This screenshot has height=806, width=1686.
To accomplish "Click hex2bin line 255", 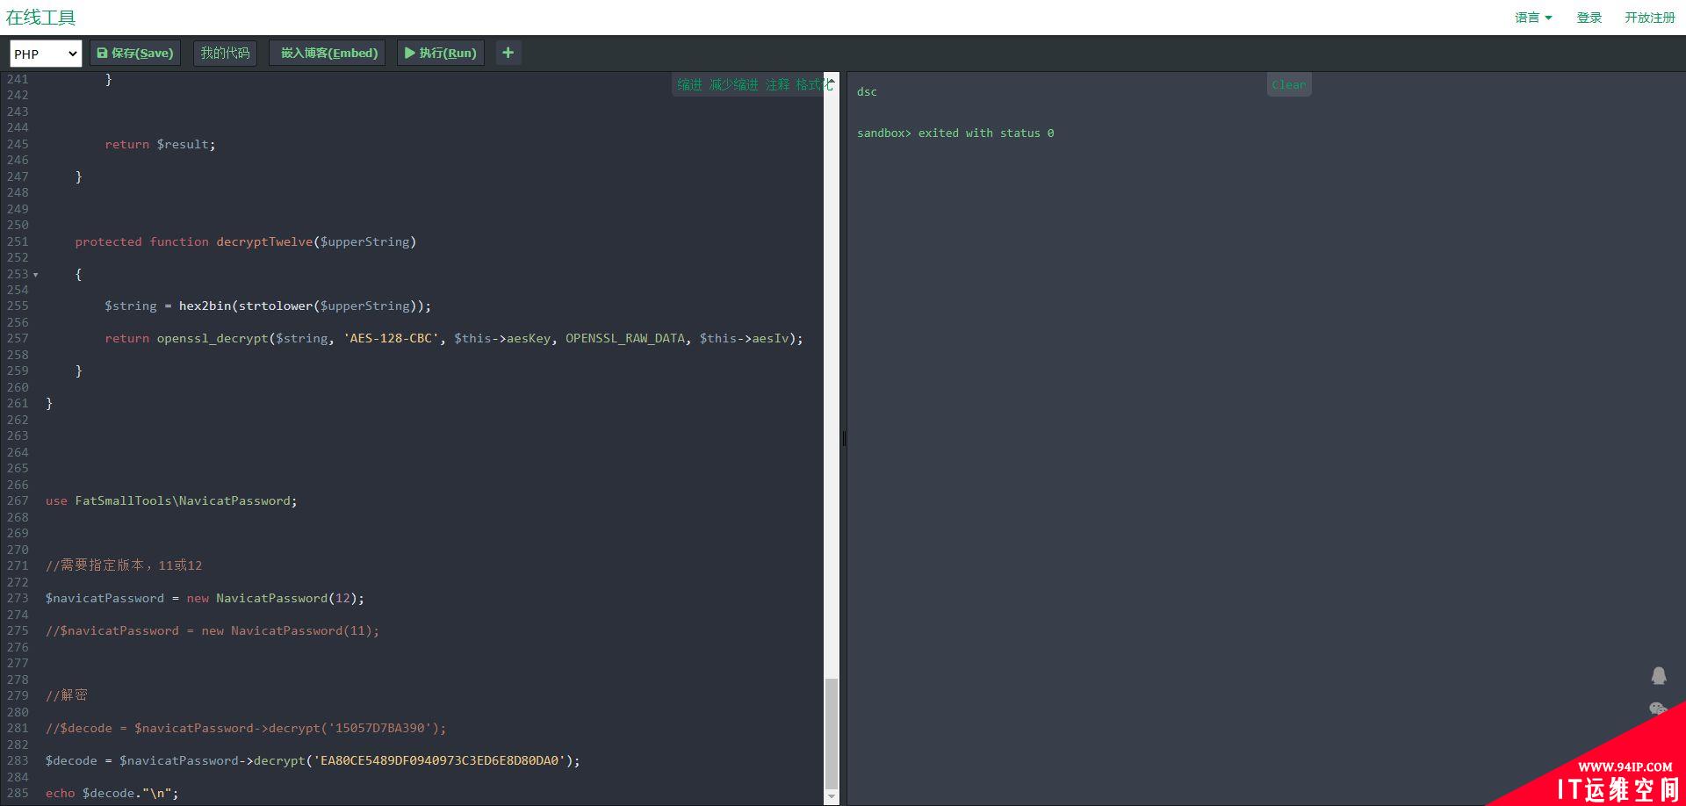I will pos(268,306).
